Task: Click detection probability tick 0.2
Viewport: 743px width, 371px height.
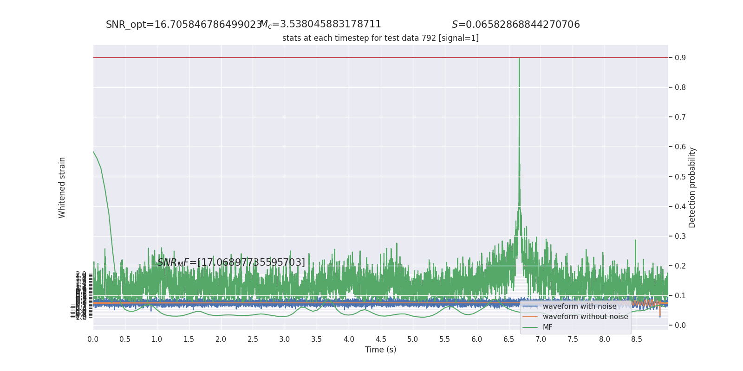Action: 680,266
